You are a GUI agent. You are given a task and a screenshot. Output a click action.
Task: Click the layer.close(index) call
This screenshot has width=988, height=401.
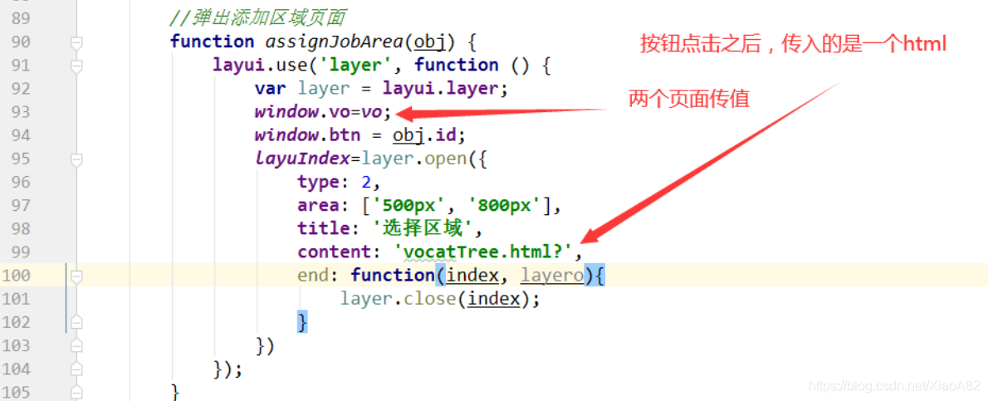[440, 299]
